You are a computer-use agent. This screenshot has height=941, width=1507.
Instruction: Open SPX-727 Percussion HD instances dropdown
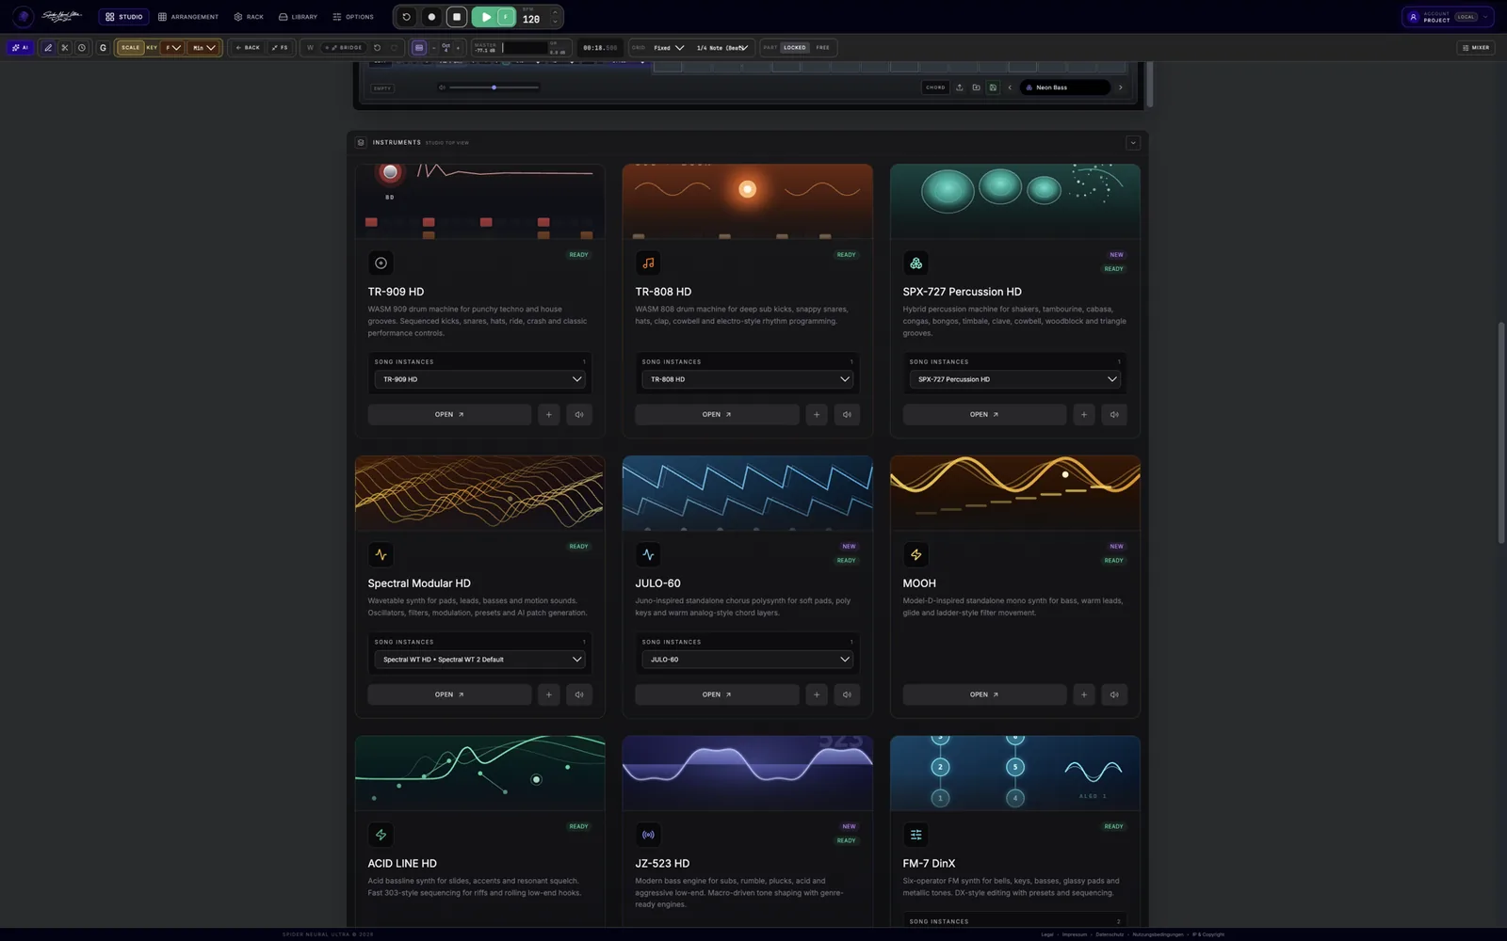click(x=1015, y=379)
